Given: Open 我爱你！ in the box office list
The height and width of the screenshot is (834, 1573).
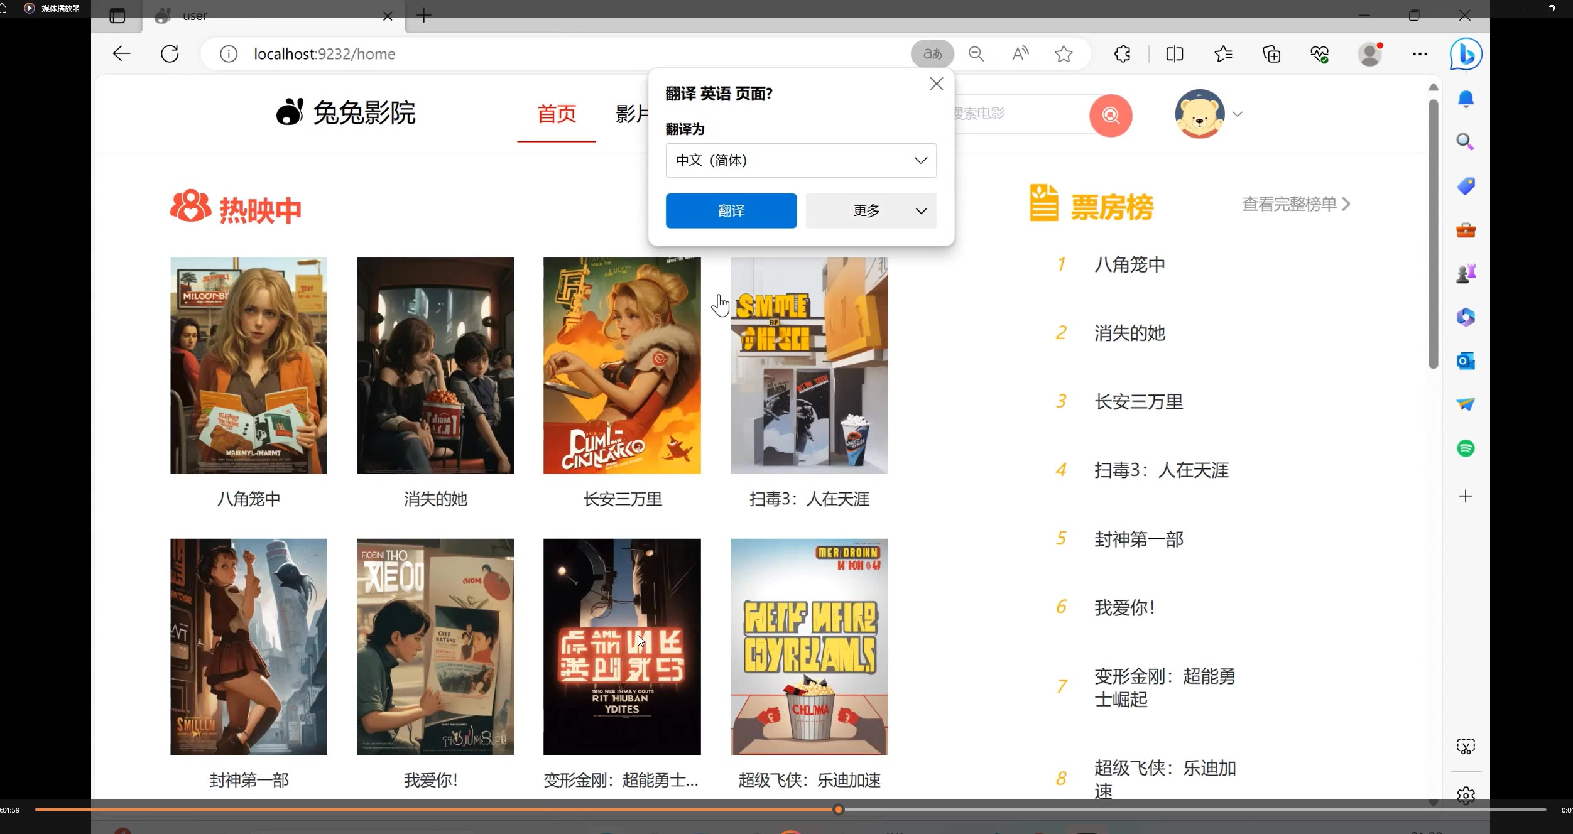Looking at the screenshot, I should point(1124,607).
